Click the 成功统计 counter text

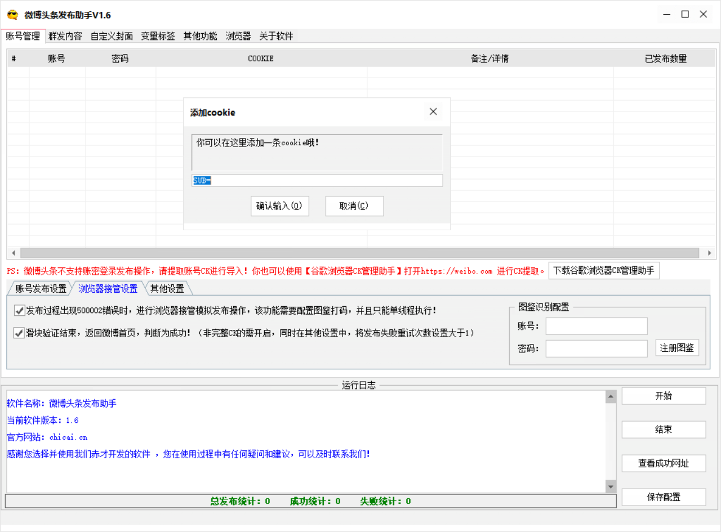pyautogui.click(x=315, y=501)
